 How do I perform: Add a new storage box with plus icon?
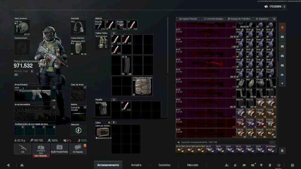pyautogui.click(x=282, y=83)
